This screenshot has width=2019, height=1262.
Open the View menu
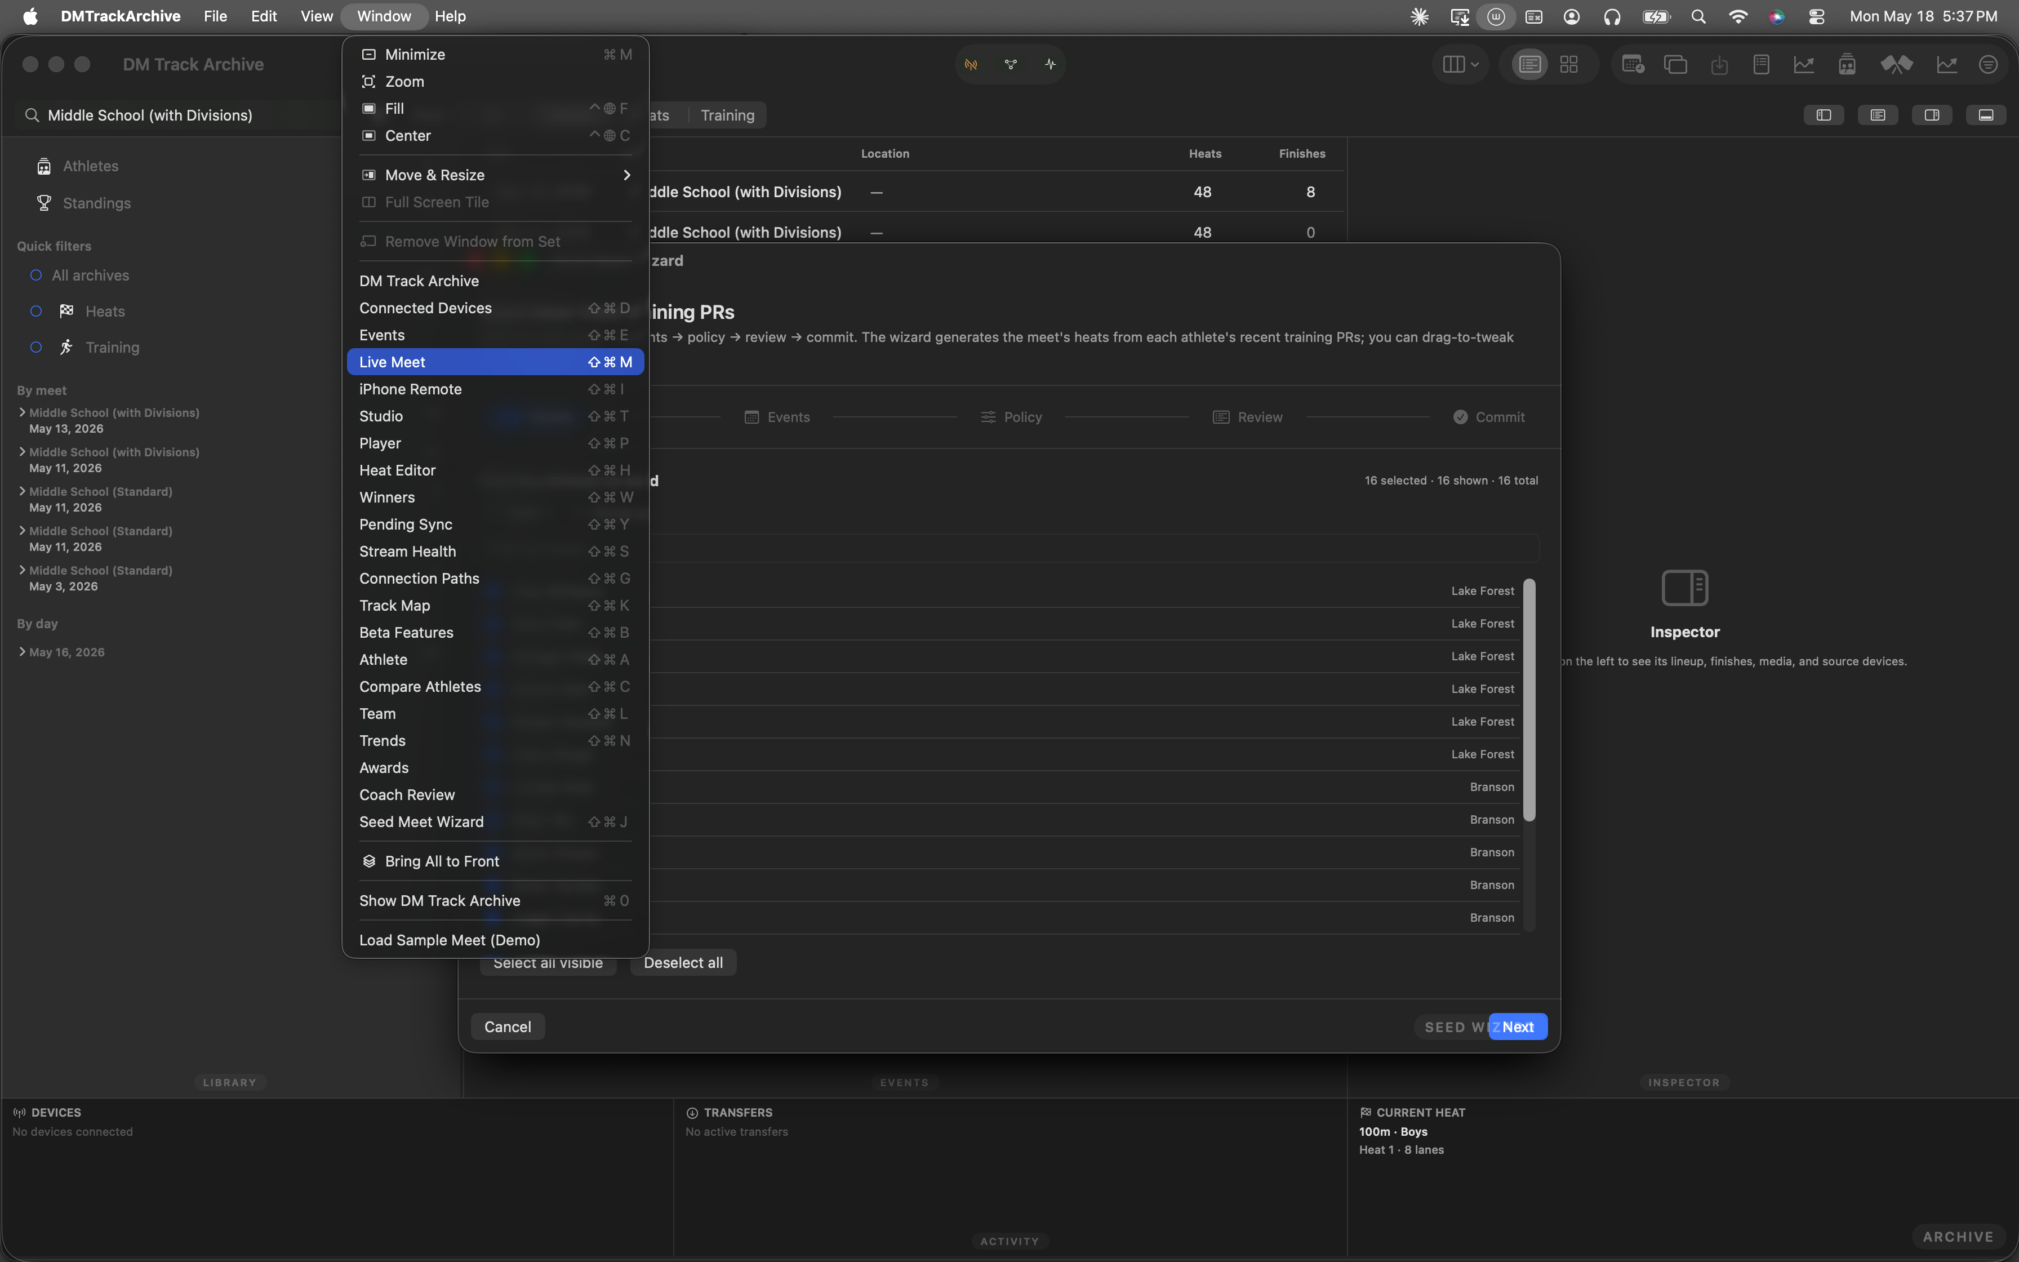(x=316, y=17)
